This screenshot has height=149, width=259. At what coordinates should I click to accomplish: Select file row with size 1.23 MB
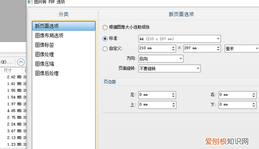pos(13,145)
